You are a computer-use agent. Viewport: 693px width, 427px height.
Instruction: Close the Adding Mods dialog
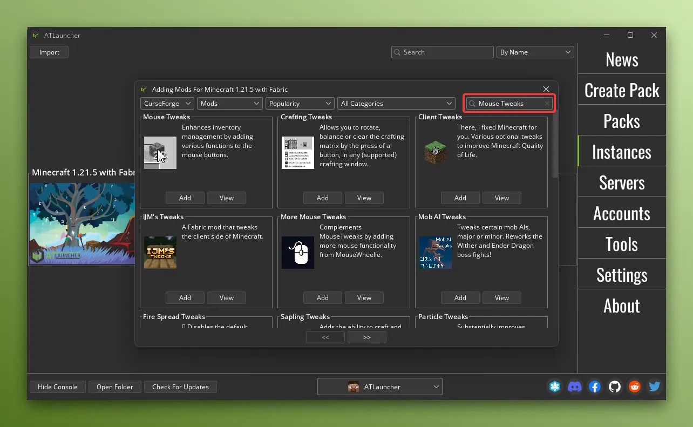(x=546, y=89)
